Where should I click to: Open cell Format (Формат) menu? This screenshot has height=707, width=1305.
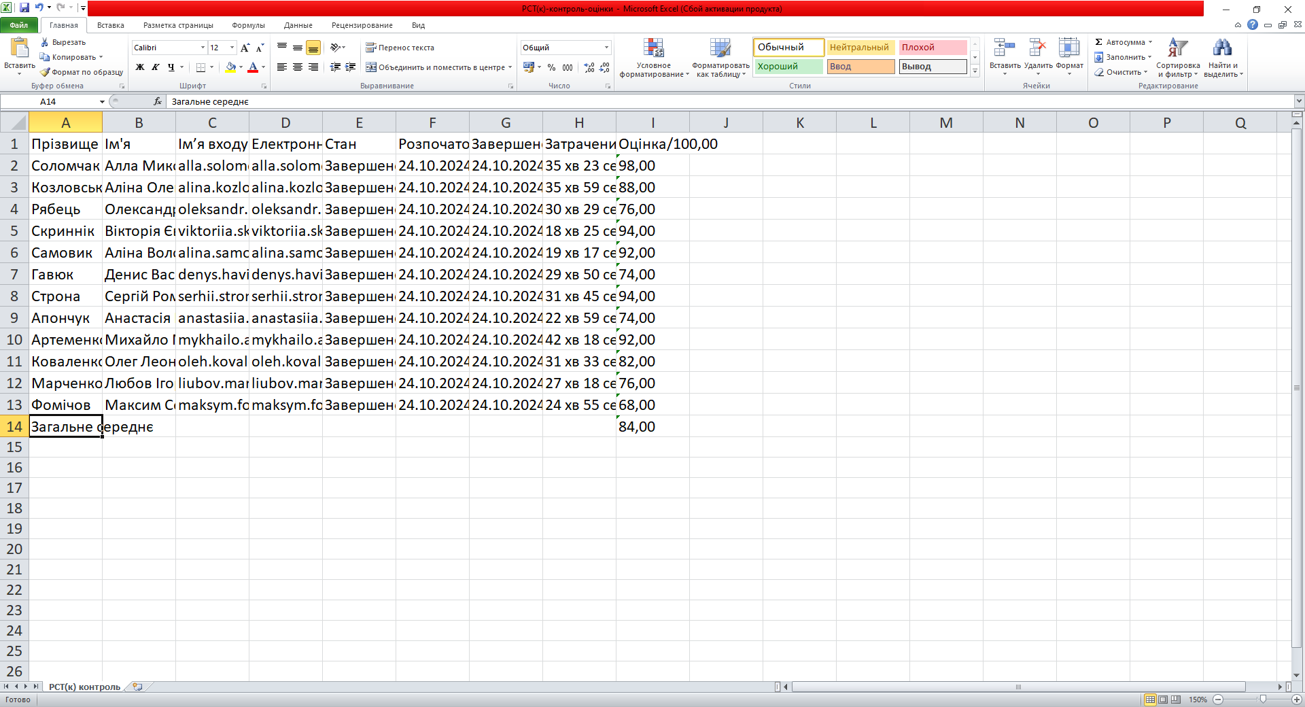coord(1069,56)
